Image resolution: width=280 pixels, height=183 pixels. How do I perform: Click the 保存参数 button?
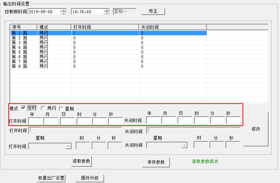[x=156, y=162]
